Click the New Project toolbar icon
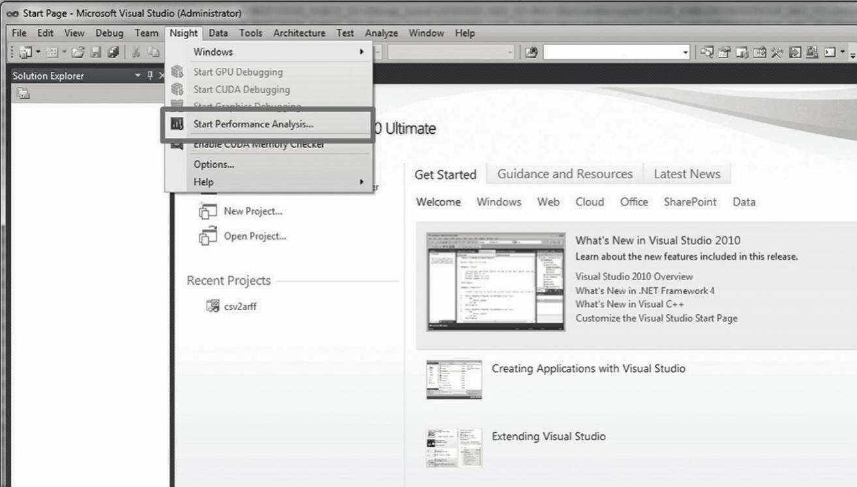The height and width of the screenshot is (487, 857). [x=26, y=52]
